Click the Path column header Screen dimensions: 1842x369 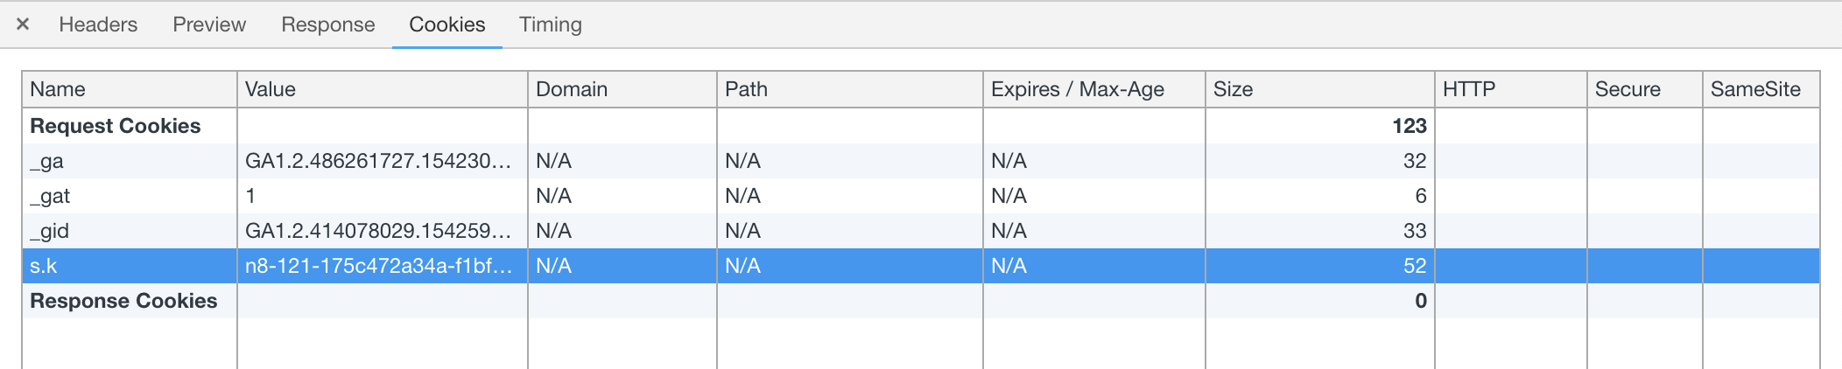(x=850, y=89)
